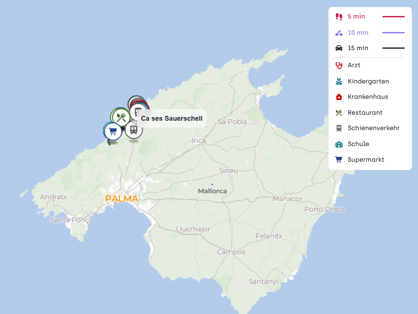Click the footprints walking icon in legend

(x=339, y=17)
